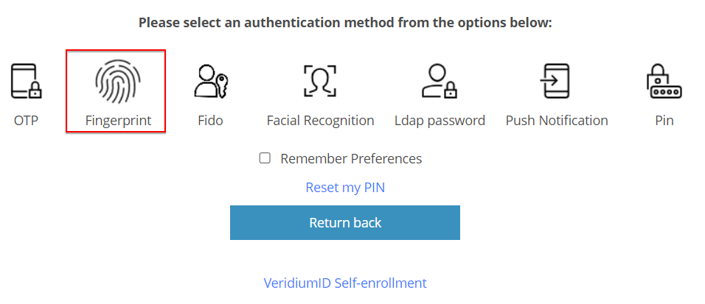Click the Push Notification text label
705x304 pixels.
557,120
